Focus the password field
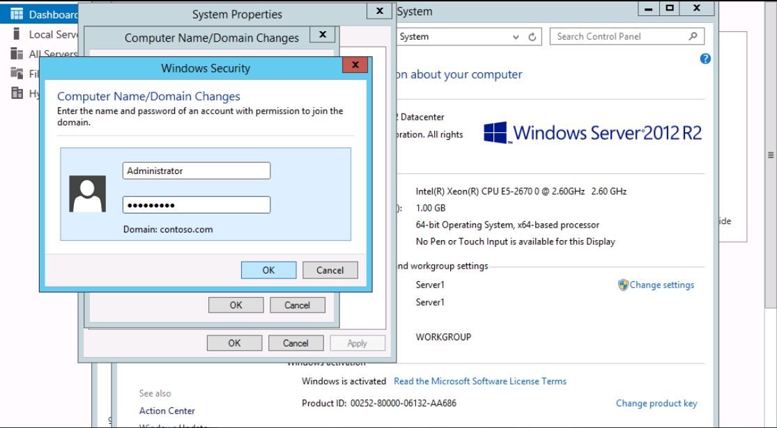 pos(197,205)
